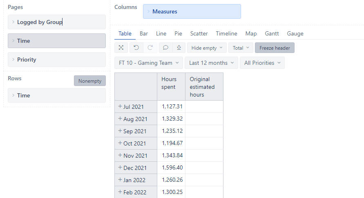The image size is (364, 198).
Task: Click the Priority dimension in Pages
Action: point(57,59)
